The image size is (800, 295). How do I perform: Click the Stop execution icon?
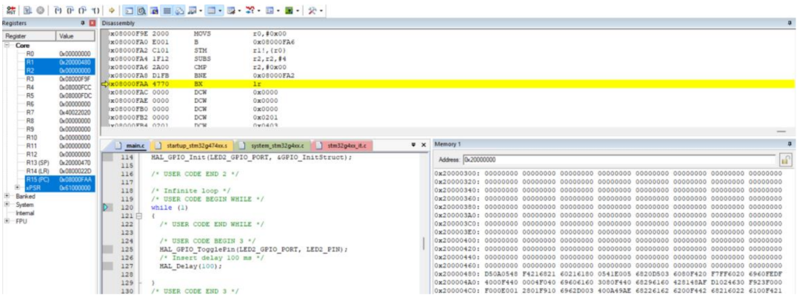(x=40, y=10)
